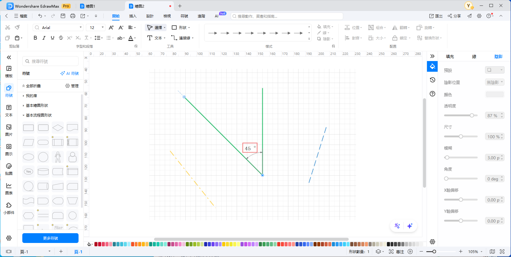Open the Arial font family dropdown

point(58,27)
